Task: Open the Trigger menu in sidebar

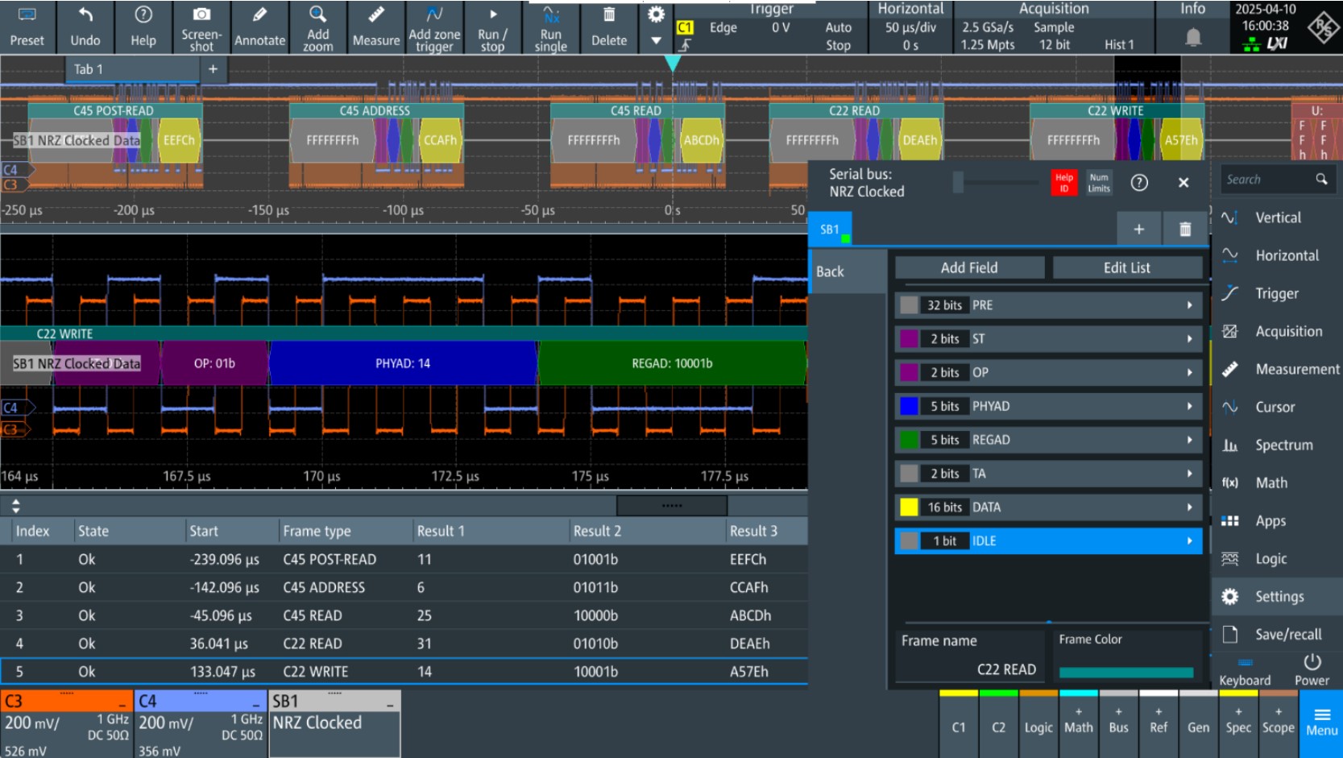Action: [1276, 294]
